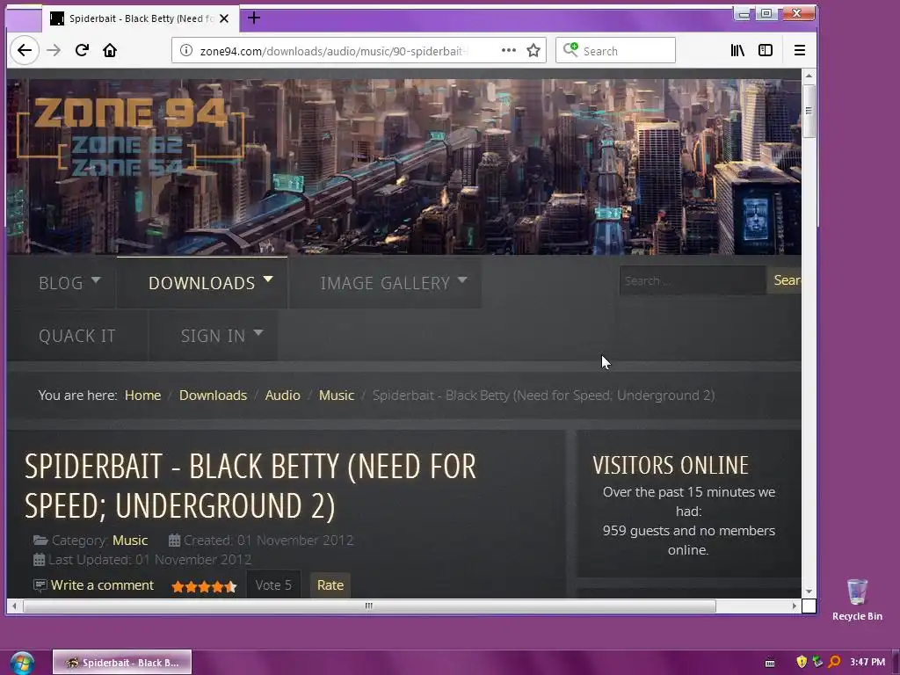The width and height of the screenshot is (900, 675).
Task: Click the horizontal scrollbar thumb
Action: coord(369,606)
